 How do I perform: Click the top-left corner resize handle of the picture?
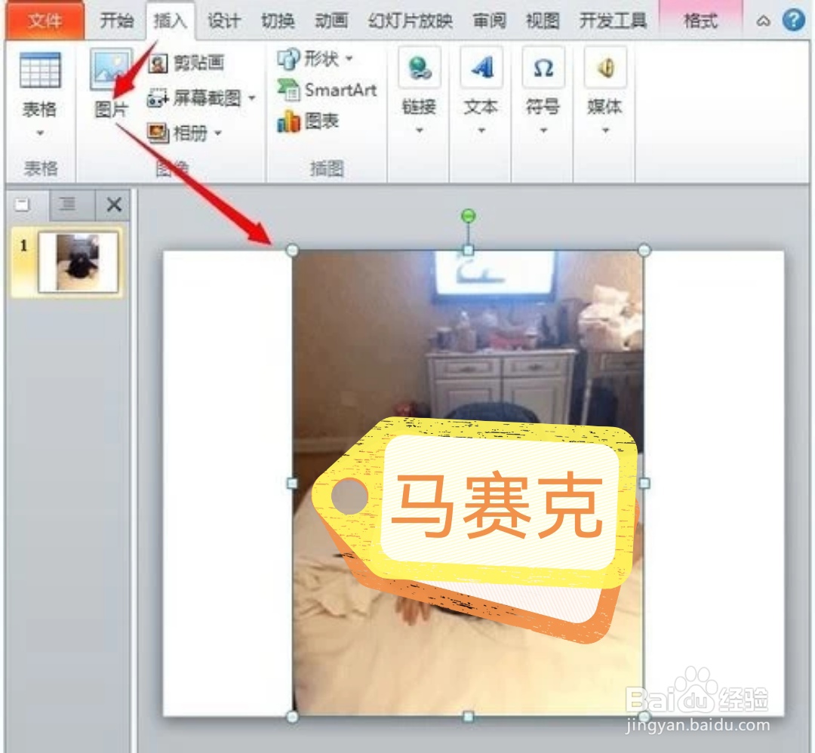(x=293, y=250)
